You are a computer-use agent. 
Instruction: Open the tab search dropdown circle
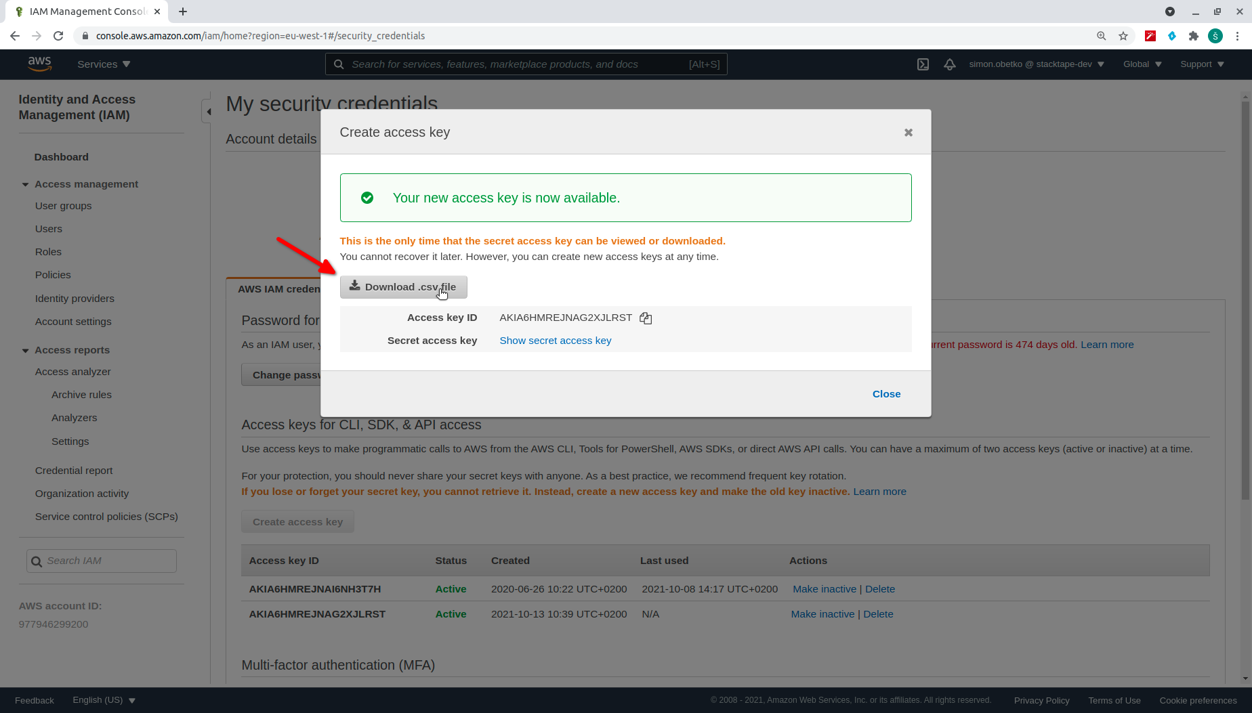coord(1170,12)
